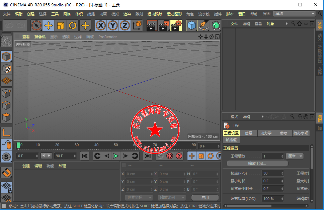Image resolution: width=324 pixels, height=210 pixels.
Task: Open the 渲染 menu
Action: click(x=127, y=14)
